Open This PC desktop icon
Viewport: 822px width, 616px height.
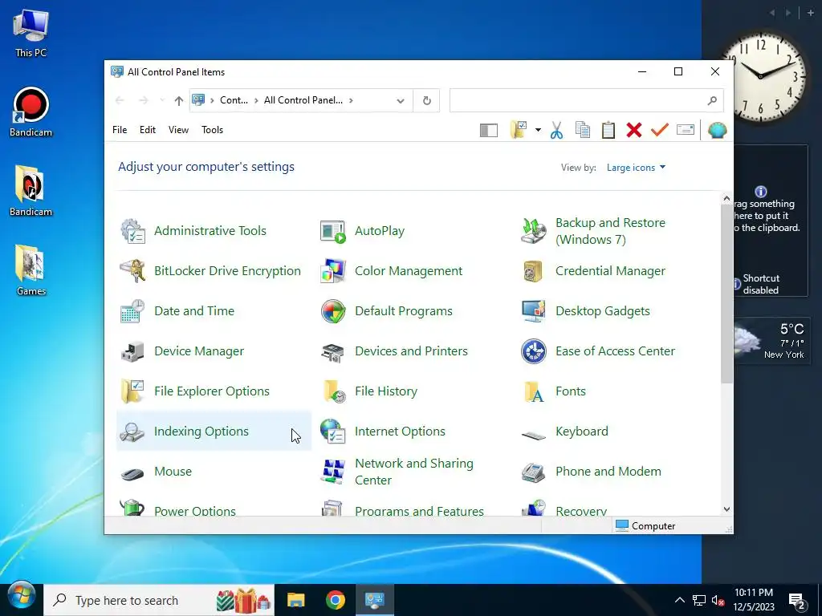(31, 34)
